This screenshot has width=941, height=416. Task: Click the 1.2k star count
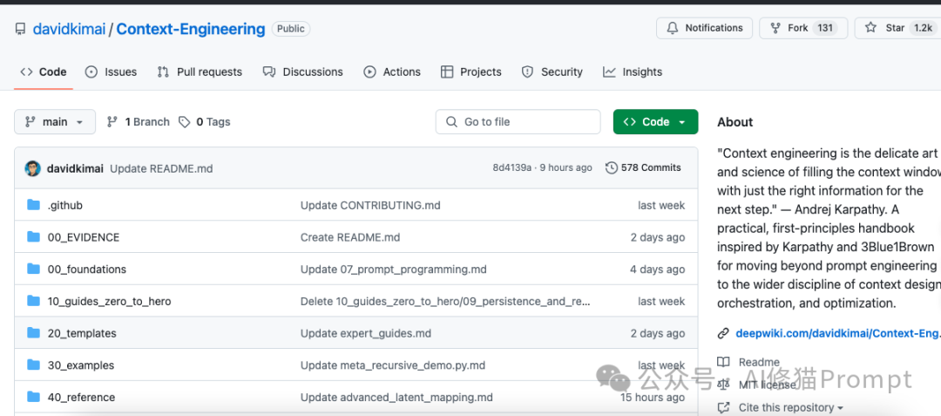pos(923,28)
